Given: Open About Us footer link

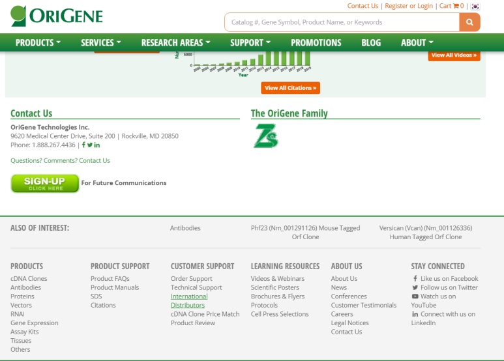Looking at the screenshot, I should pyautogui.click(x=344, y=278).
